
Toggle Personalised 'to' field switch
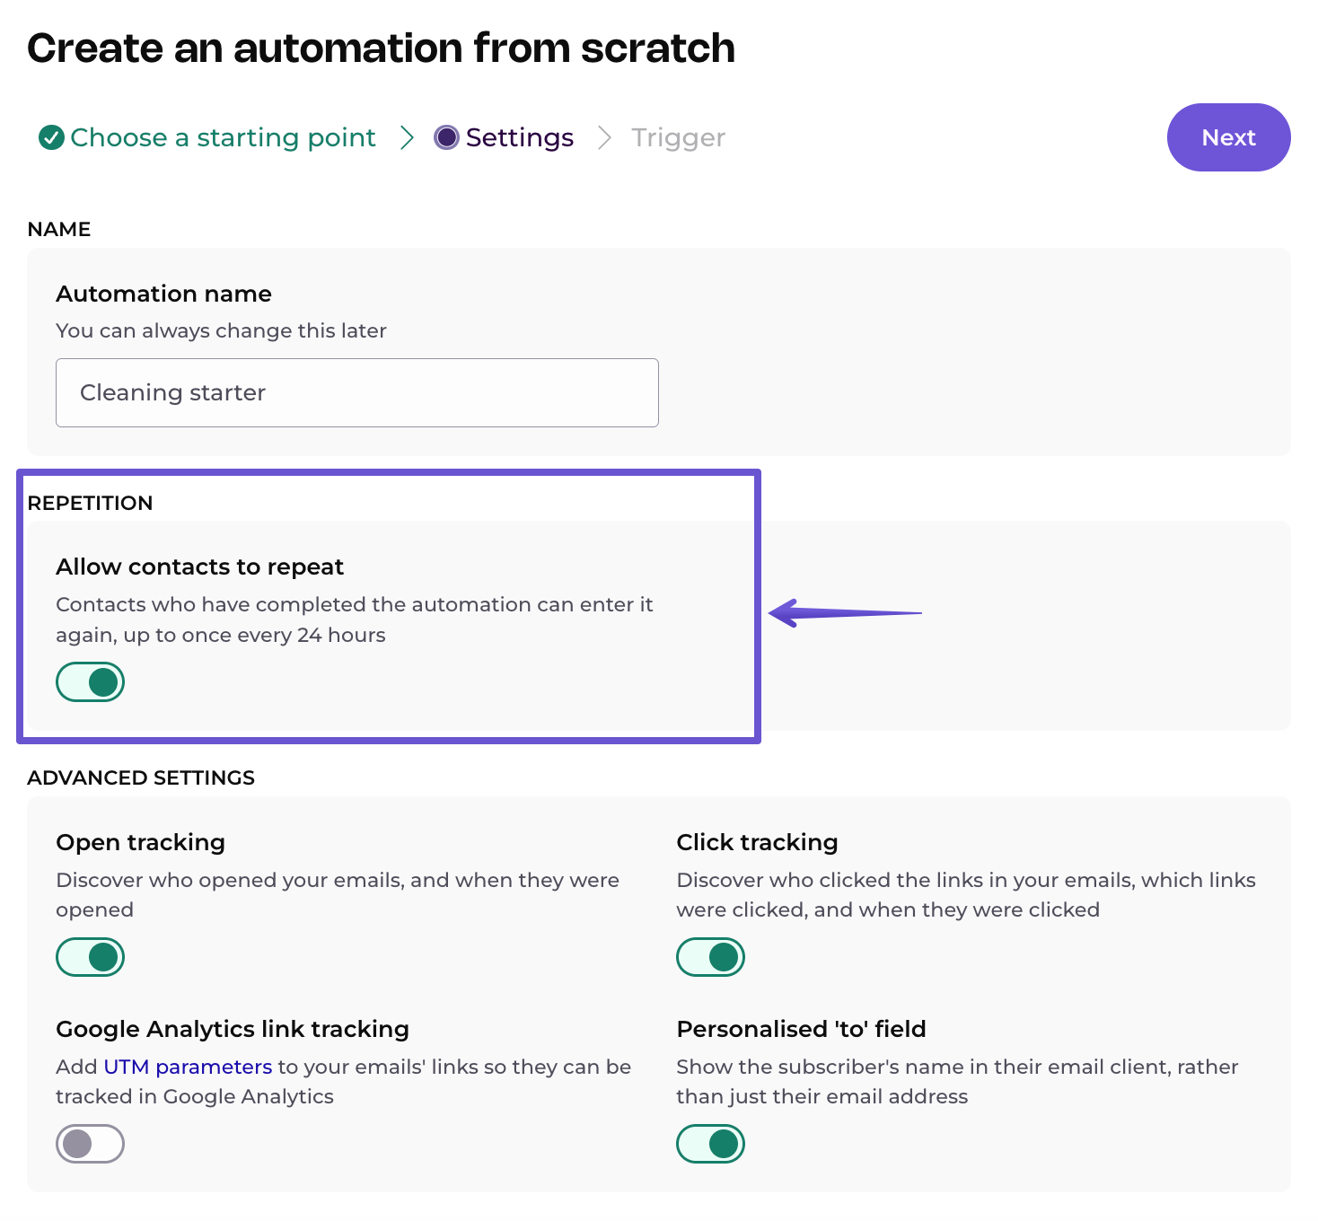point(710,1144)
